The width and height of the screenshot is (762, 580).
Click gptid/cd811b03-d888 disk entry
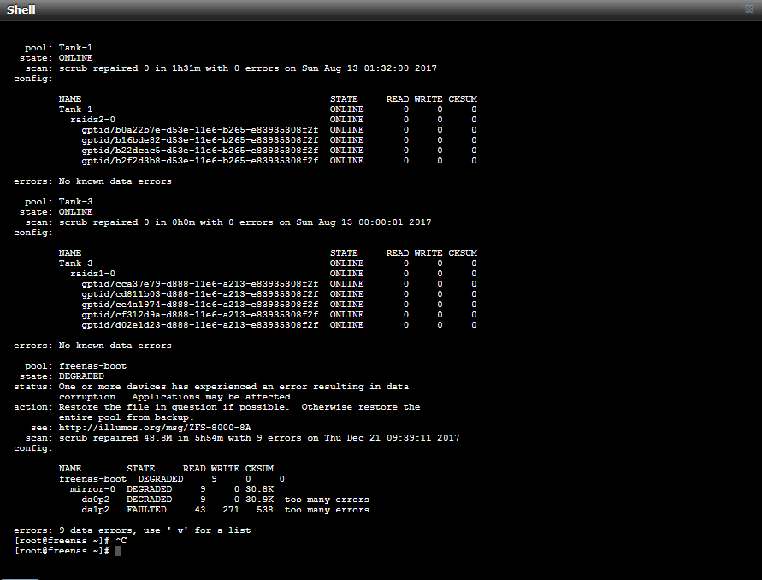tap(200, 294)
